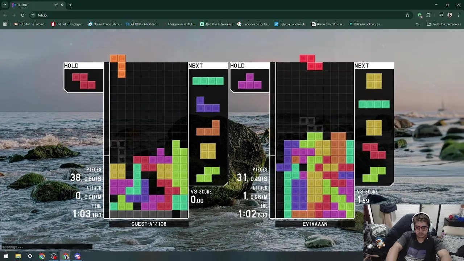Click the red Z piece in left HOLD box
Image resolution: width=464 pixels, height=261 pixels.
[84, 81]
